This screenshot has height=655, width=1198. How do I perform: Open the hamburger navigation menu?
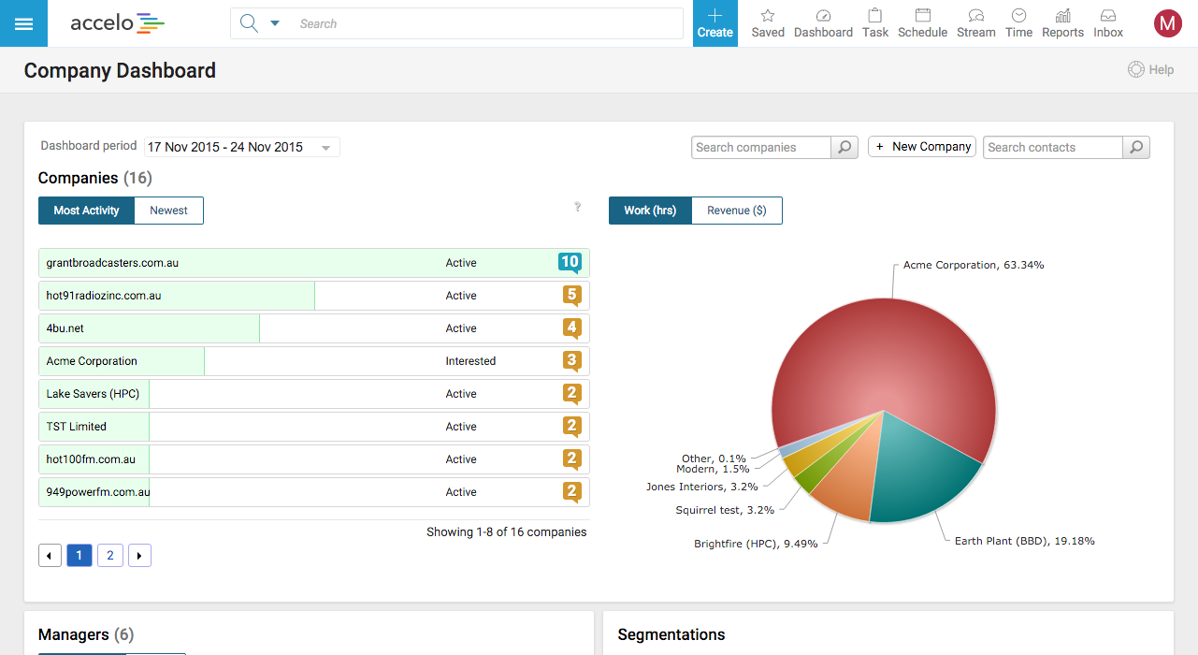click(x=23, y=23)
